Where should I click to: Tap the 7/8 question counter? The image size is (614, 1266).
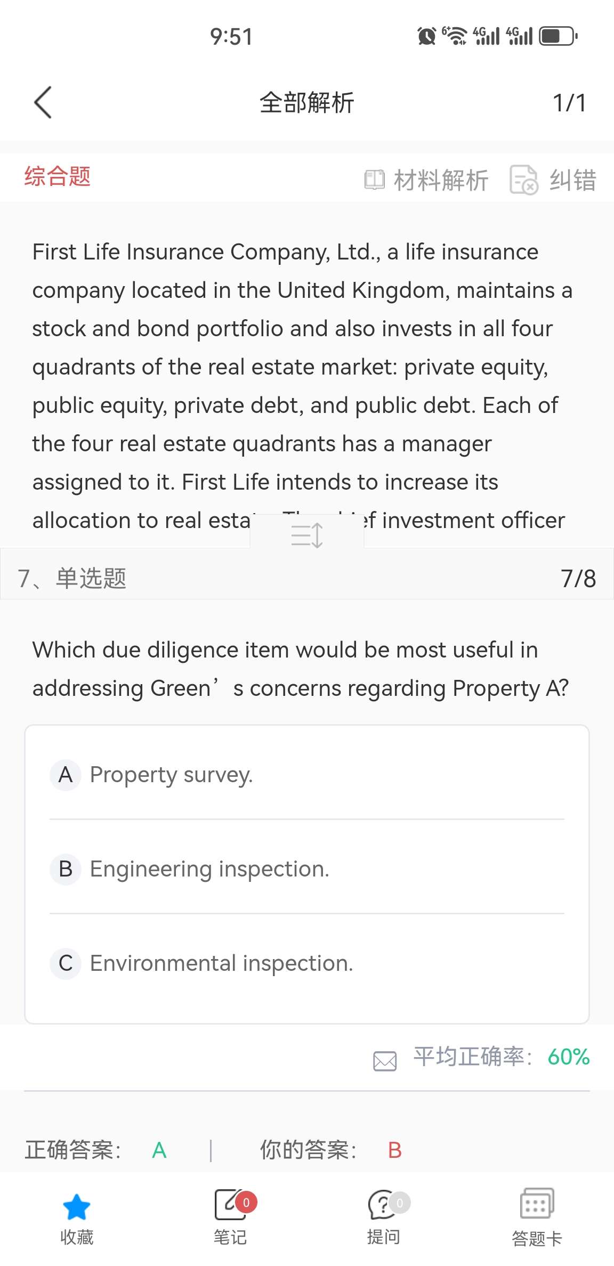point(578,579)
